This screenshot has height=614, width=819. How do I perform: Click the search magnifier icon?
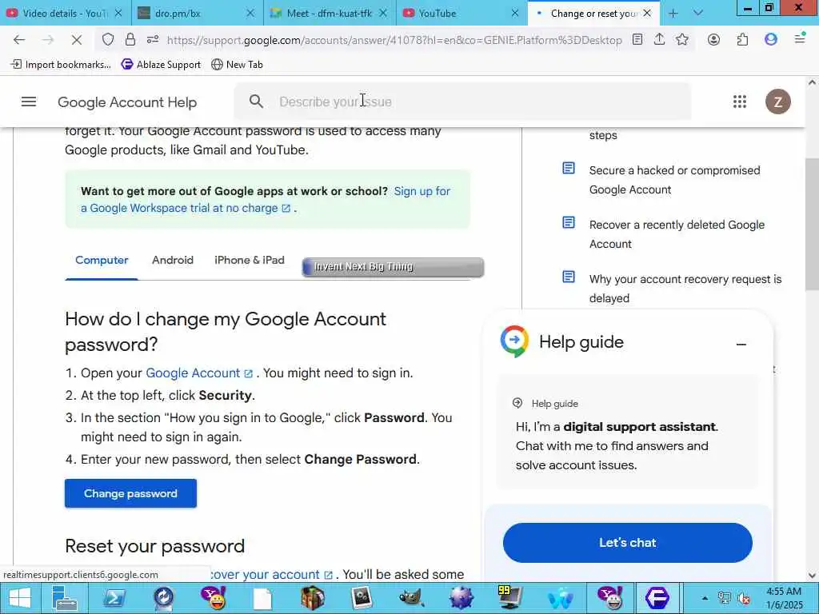pyautogui.click(x=256, y=102)
